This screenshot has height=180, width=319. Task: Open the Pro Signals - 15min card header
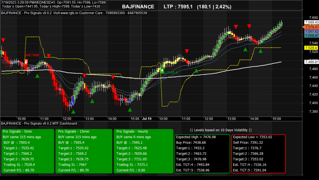[74, 132]
